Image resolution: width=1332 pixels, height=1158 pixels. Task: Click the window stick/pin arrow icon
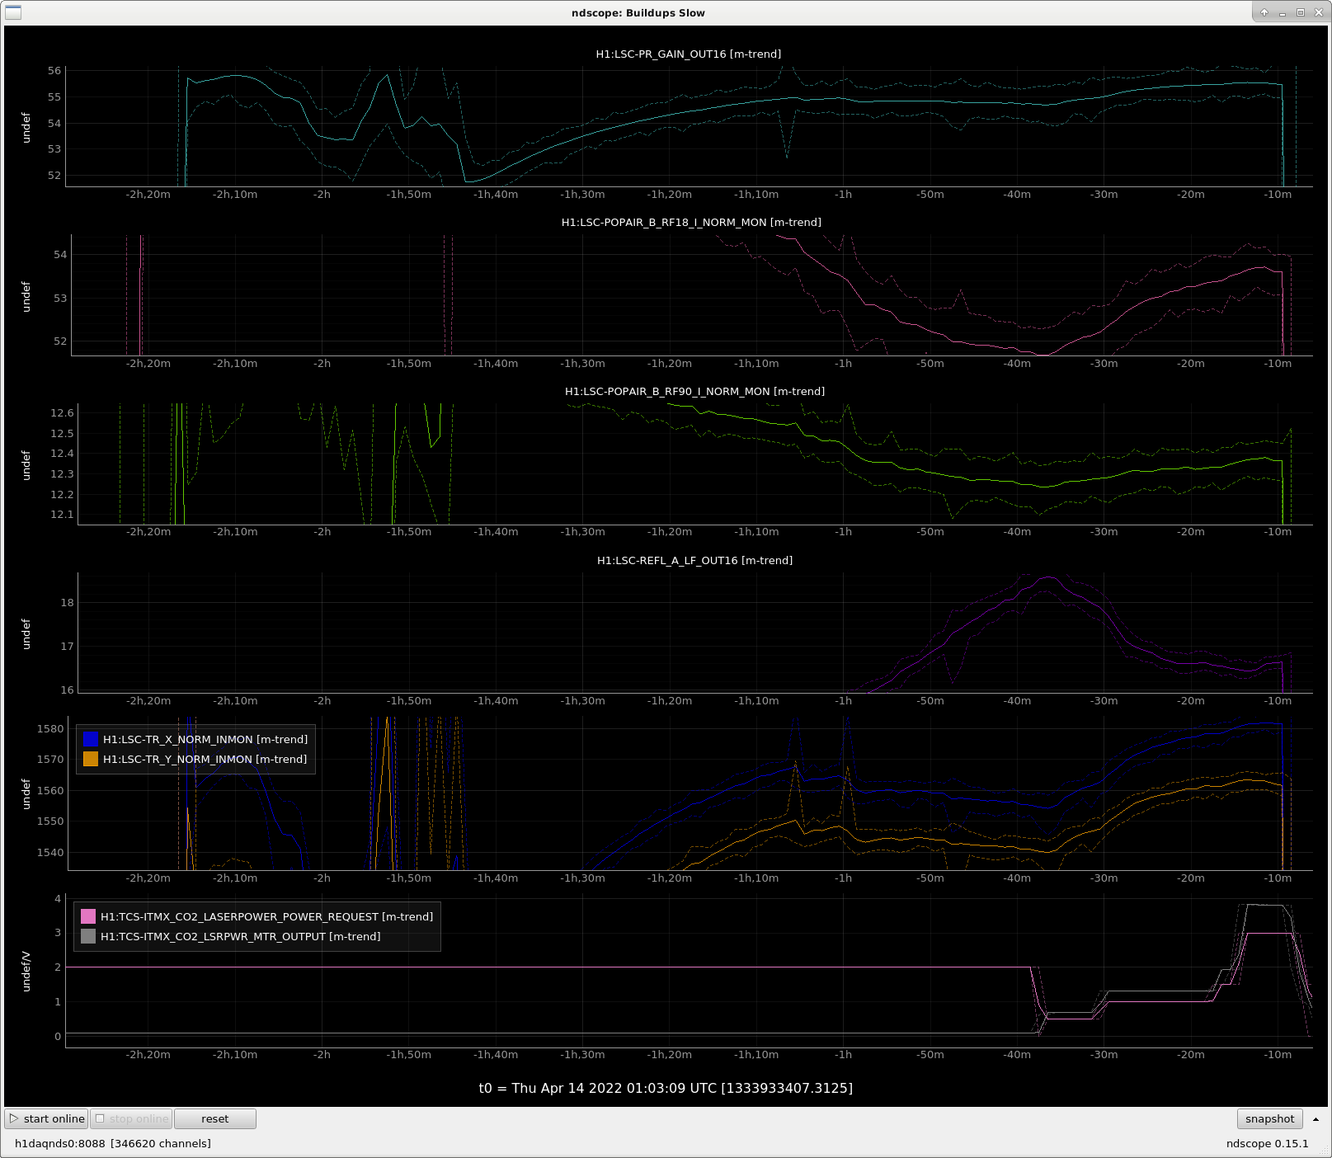tap(1264, 12)
